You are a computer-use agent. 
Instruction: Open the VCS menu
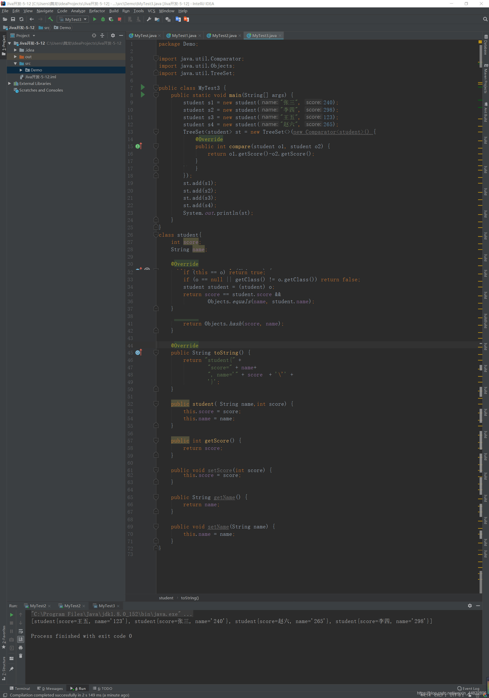[151, 11]
